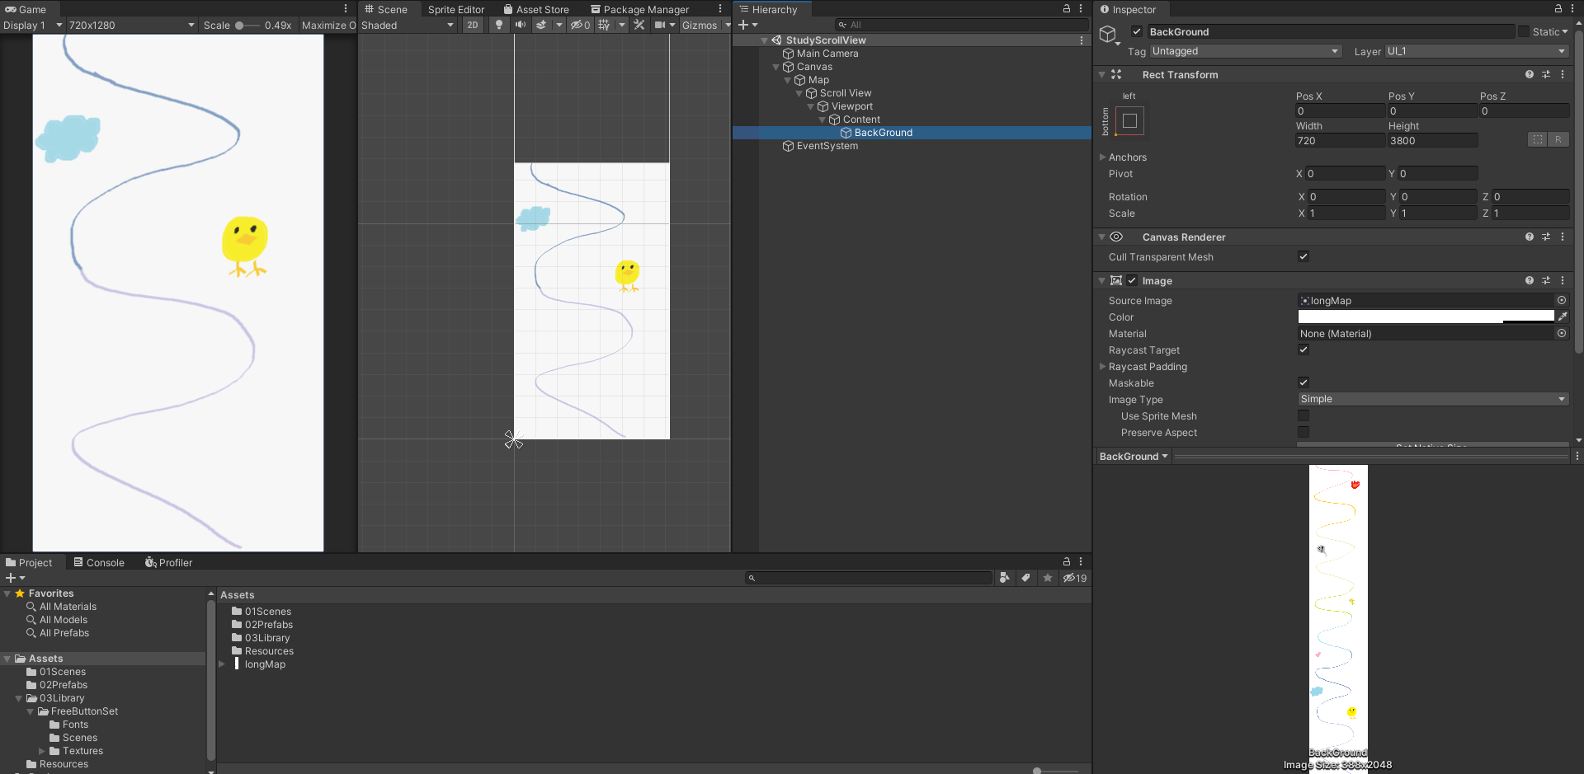Open the Inspector panel kebab menu
Screen dimensions: 1584x774
[x=1572, y=8]
